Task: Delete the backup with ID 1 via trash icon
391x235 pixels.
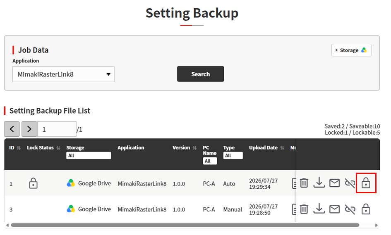Action: [x=304, y=183]
